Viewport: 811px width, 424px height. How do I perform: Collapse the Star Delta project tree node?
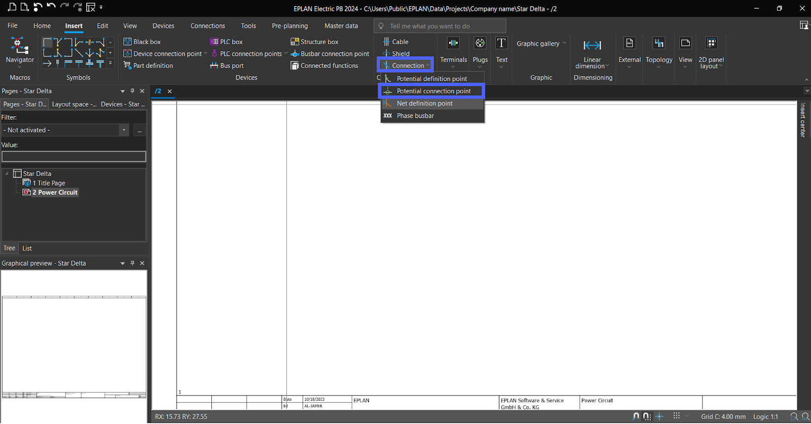[7, 173]
